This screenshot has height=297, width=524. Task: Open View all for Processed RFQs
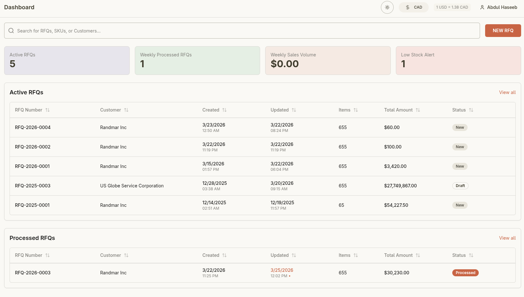coord(507,238)
